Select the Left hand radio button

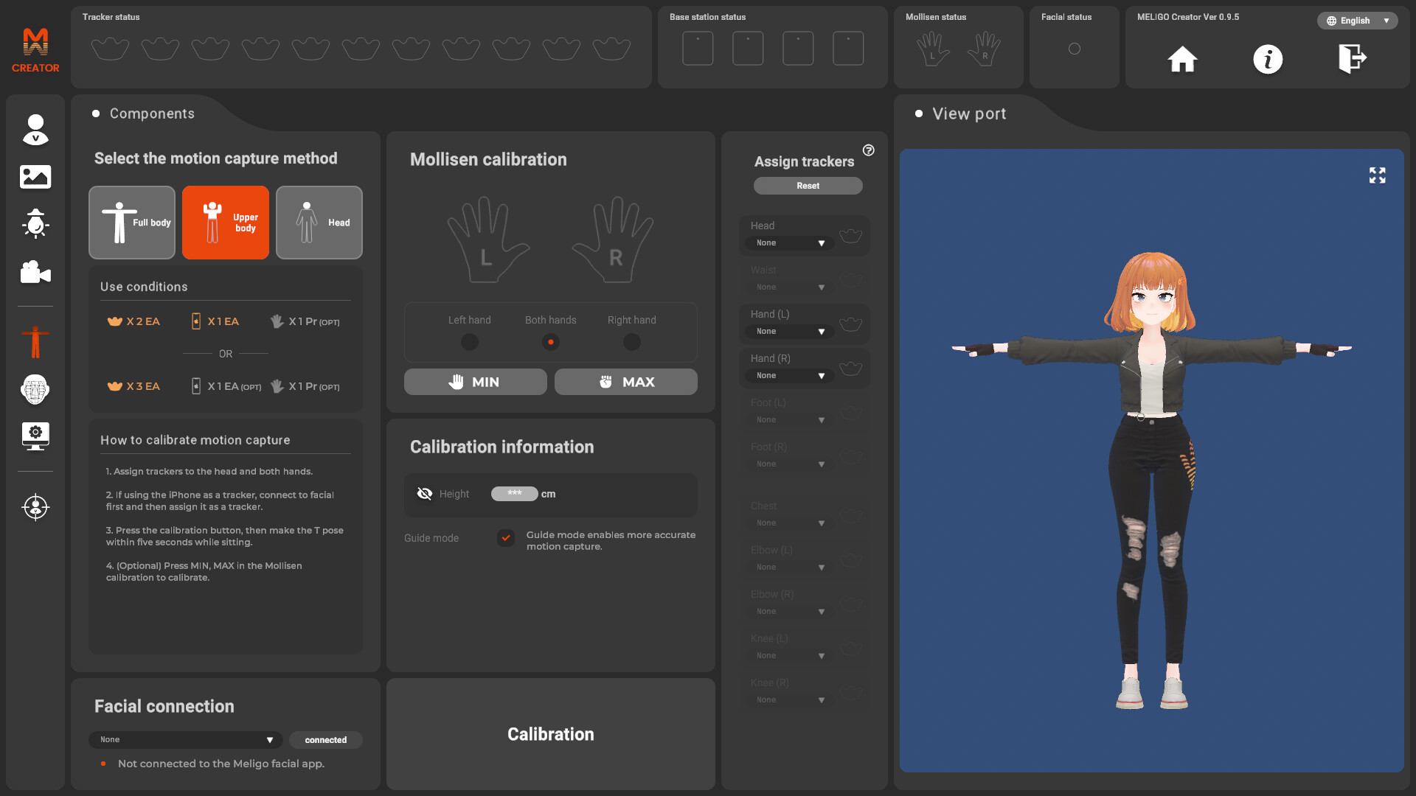pyautogui.click(x=470, y=342)
